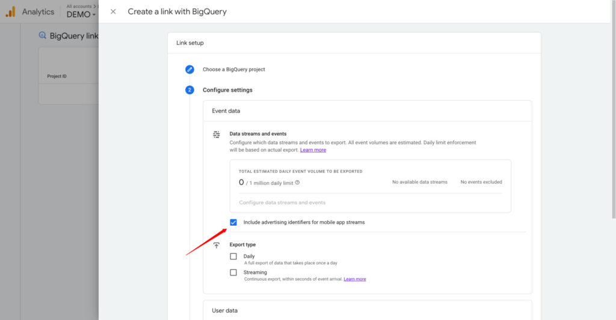Click Configure data streams and events
Screen dimensions: 616x320
(x=282, y=203)
